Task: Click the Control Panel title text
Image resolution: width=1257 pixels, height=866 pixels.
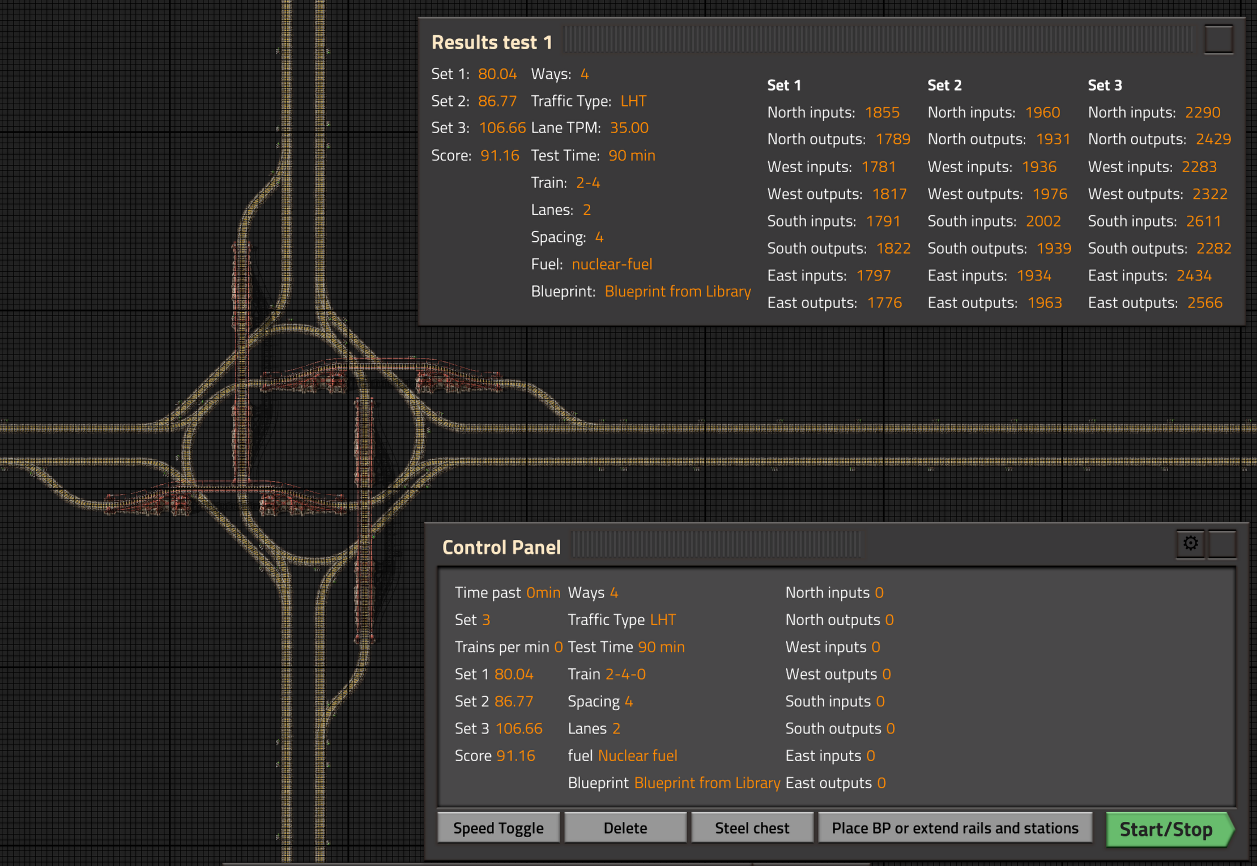Action: point(501,547)
